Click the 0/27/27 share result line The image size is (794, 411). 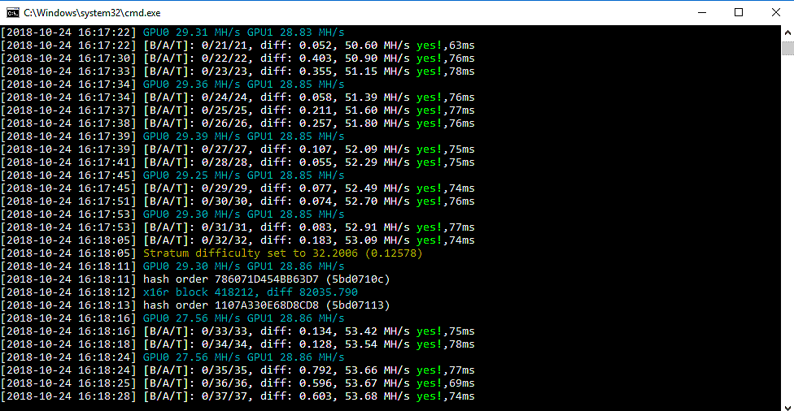[238, 149]
